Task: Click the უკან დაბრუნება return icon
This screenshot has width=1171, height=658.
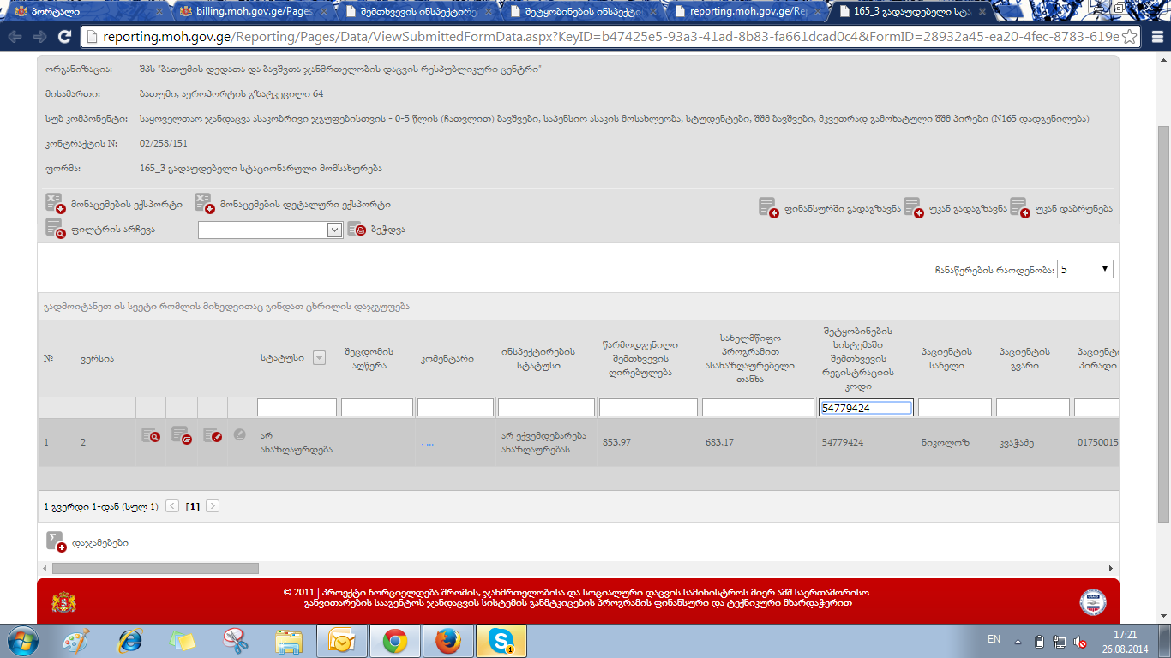Action: click(x=1019, y=207)
